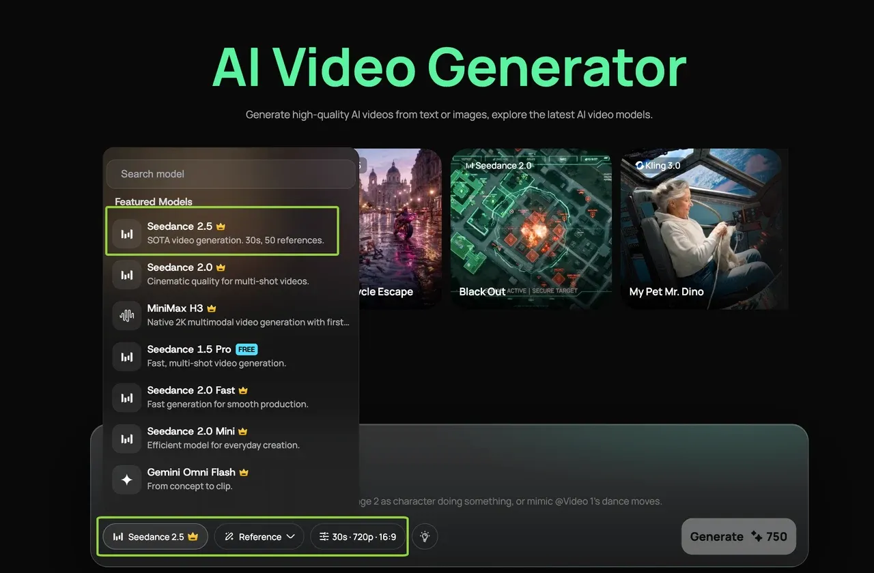
Task: Click the Gemini Omni Flash sparkle icon
Action: tap(127, 479)
